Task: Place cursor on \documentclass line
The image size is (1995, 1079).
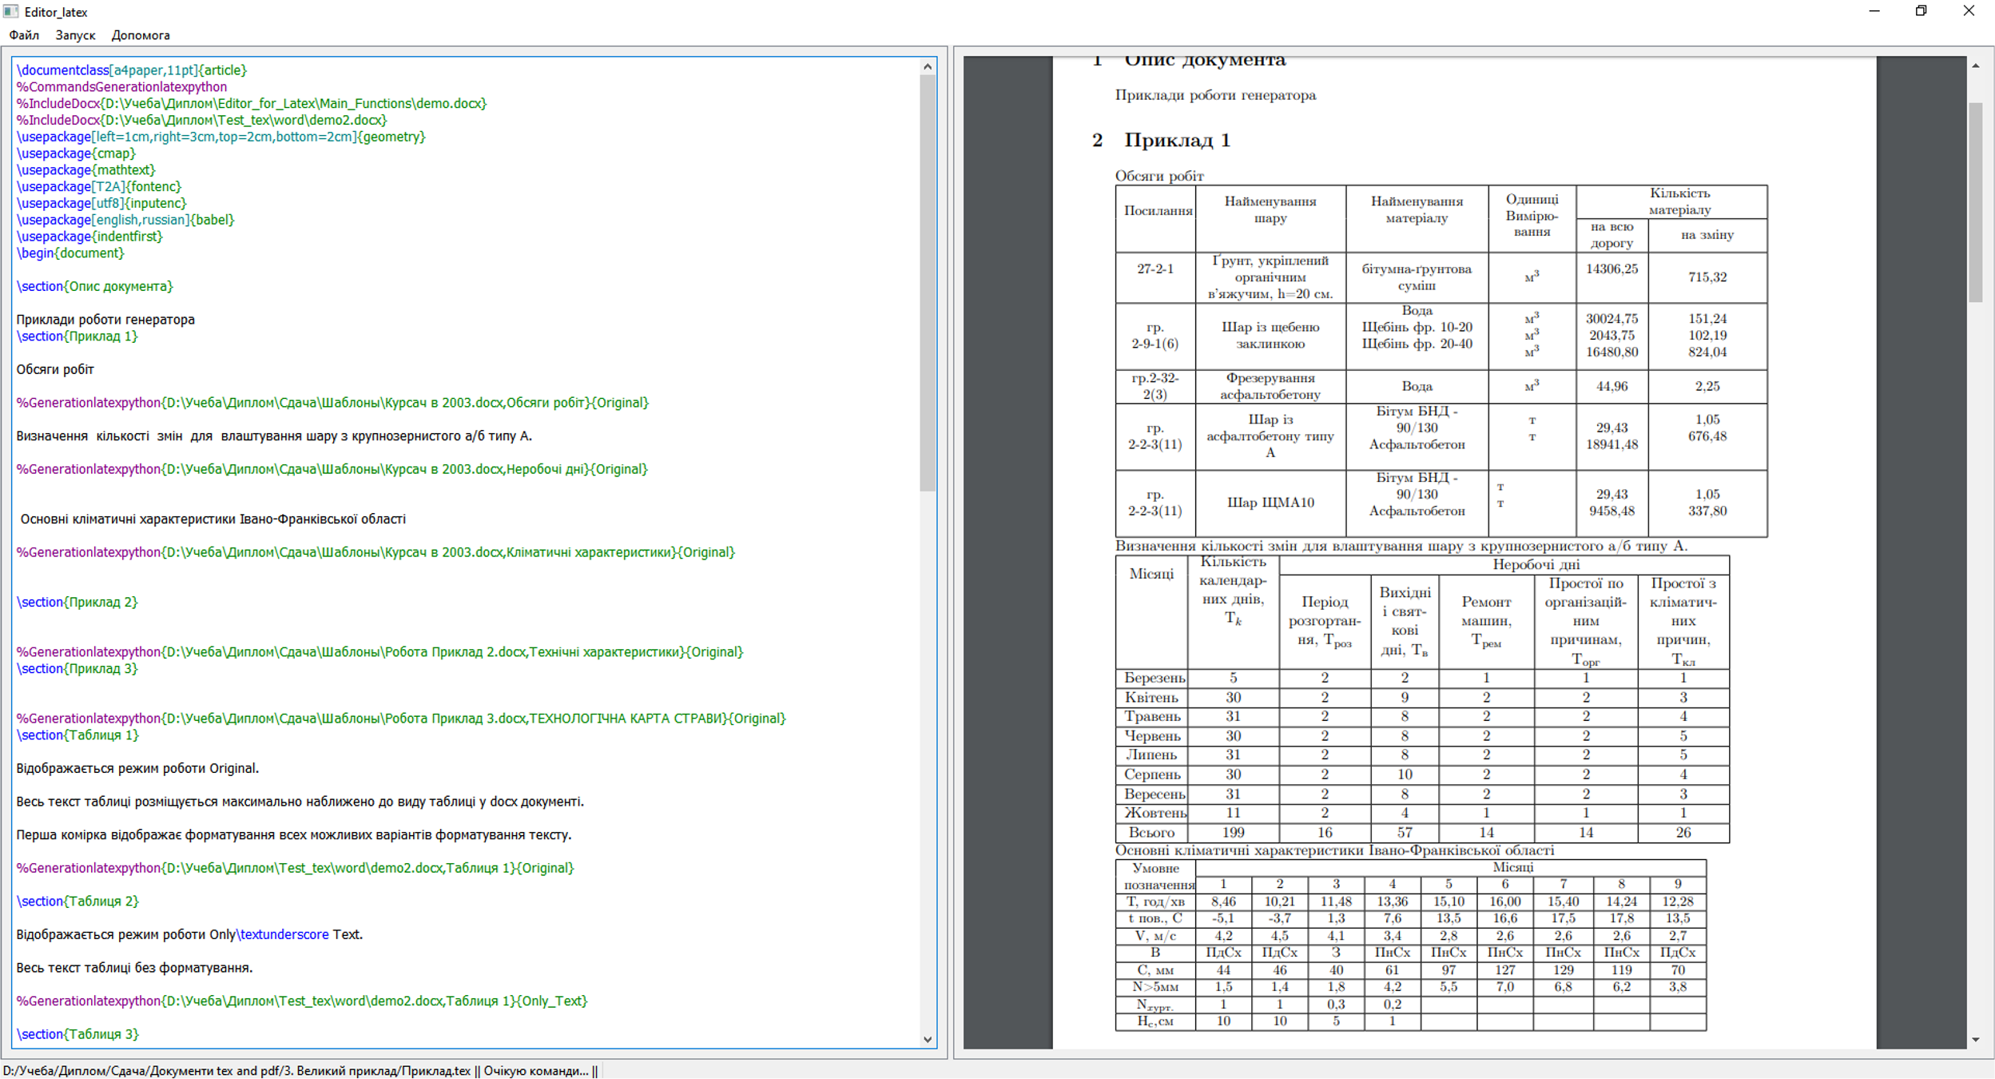Action: pyautogui.click(x=132, y=70)
